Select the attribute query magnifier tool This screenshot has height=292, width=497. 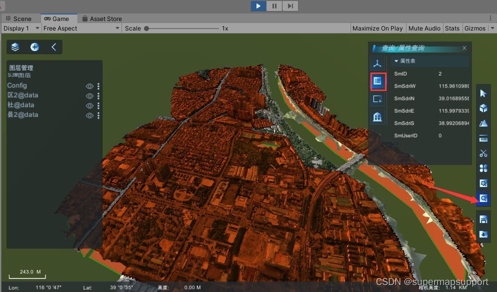click(x=483, y=198)
